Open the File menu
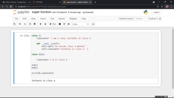 (16, 19)
